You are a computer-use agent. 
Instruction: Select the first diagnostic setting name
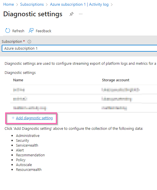tap(19, 90)
